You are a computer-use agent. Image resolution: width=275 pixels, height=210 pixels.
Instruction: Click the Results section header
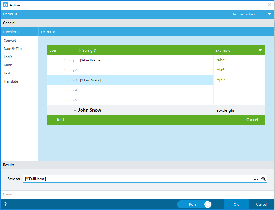137,165
